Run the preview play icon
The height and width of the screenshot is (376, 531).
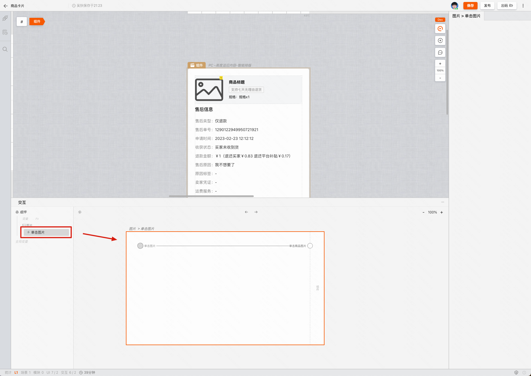(440, 29)
